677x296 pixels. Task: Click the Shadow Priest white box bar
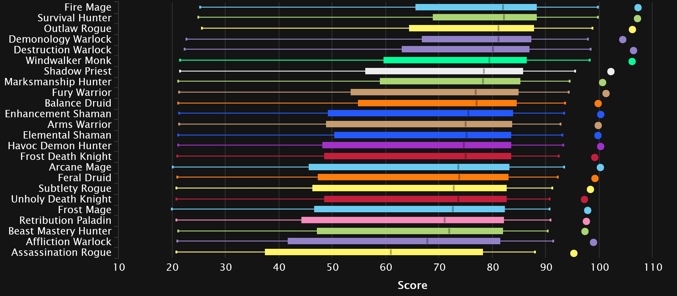[444, 71]
